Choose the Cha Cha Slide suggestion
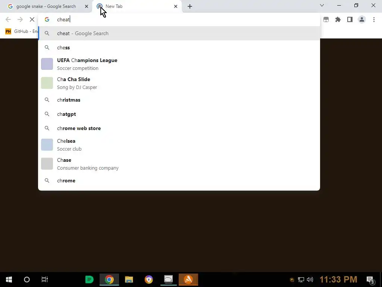382x287 pixels. [x=179, y=83]
